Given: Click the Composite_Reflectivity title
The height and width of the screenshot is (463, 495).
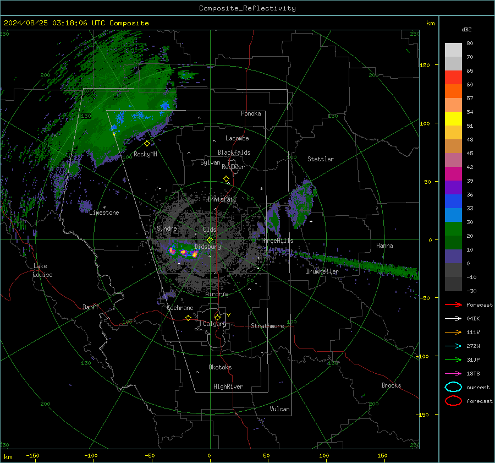Looking at the screenshot, I should pos(247,8).
